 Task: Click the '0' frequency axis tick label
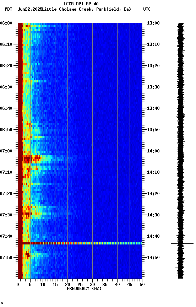18,285
